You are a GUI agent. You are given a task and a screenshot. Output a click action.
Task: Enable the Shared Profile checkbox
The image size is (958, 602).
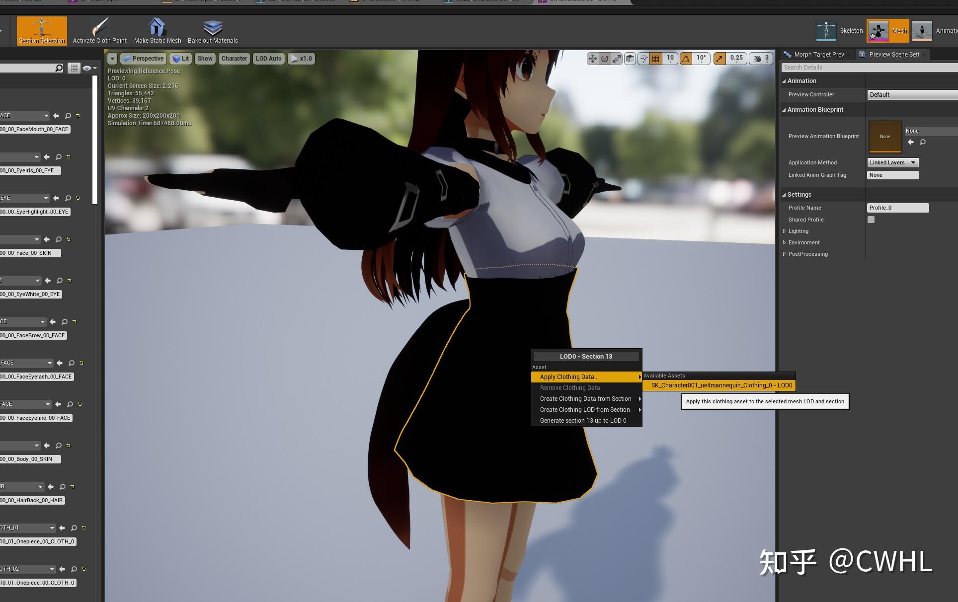(x=871, y=220)
